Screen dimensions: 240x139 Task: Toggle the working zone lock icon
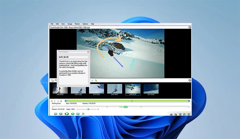point(52,101)
